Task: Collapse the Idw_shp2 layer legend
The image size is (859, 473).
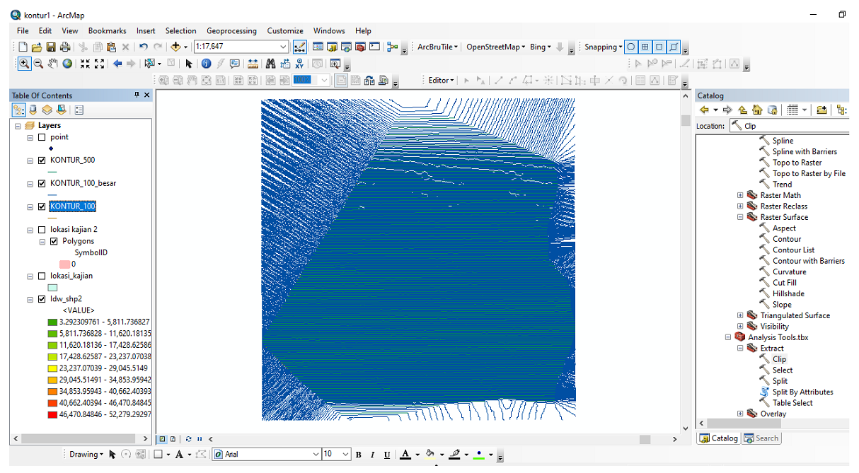Action: 30,299
